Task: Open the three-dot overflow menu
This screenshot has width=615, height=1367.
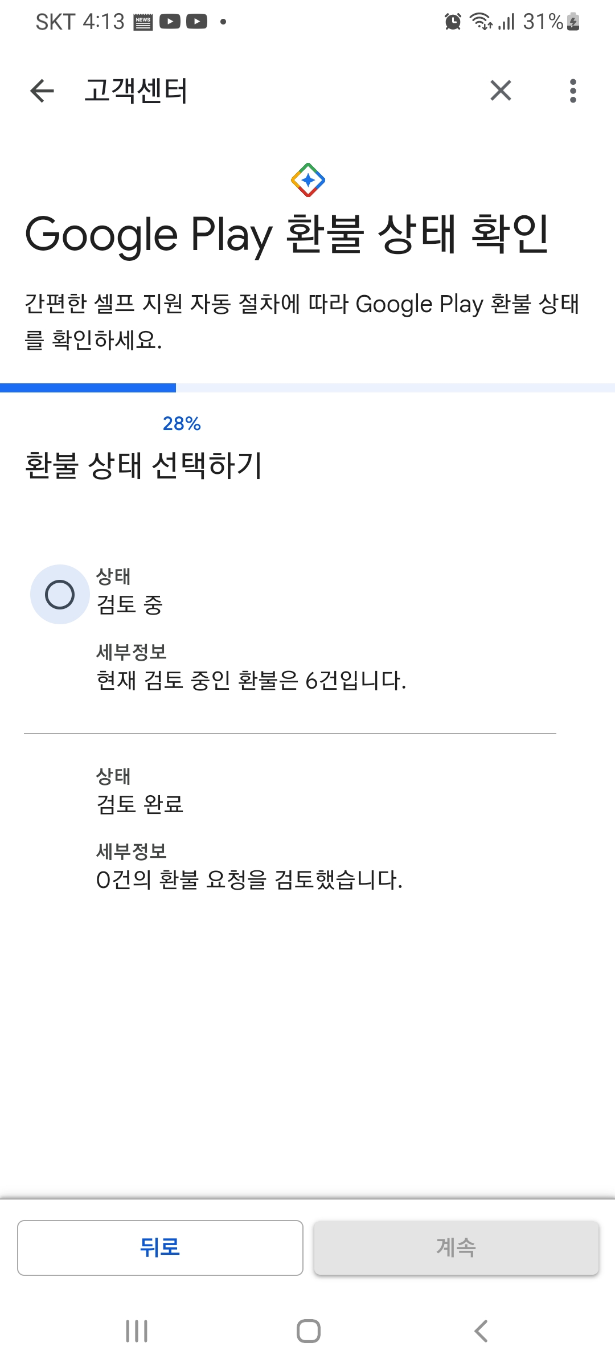Action: point(573,91)
